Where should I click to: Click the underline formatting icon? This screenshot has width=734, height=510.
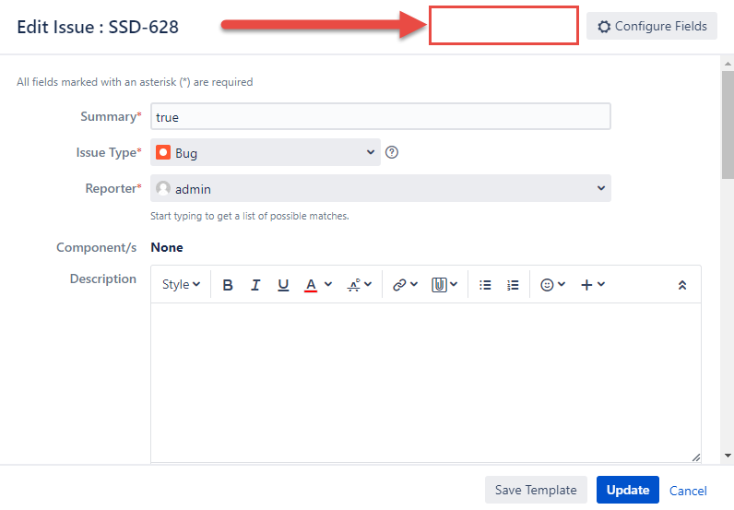point(283,285)
